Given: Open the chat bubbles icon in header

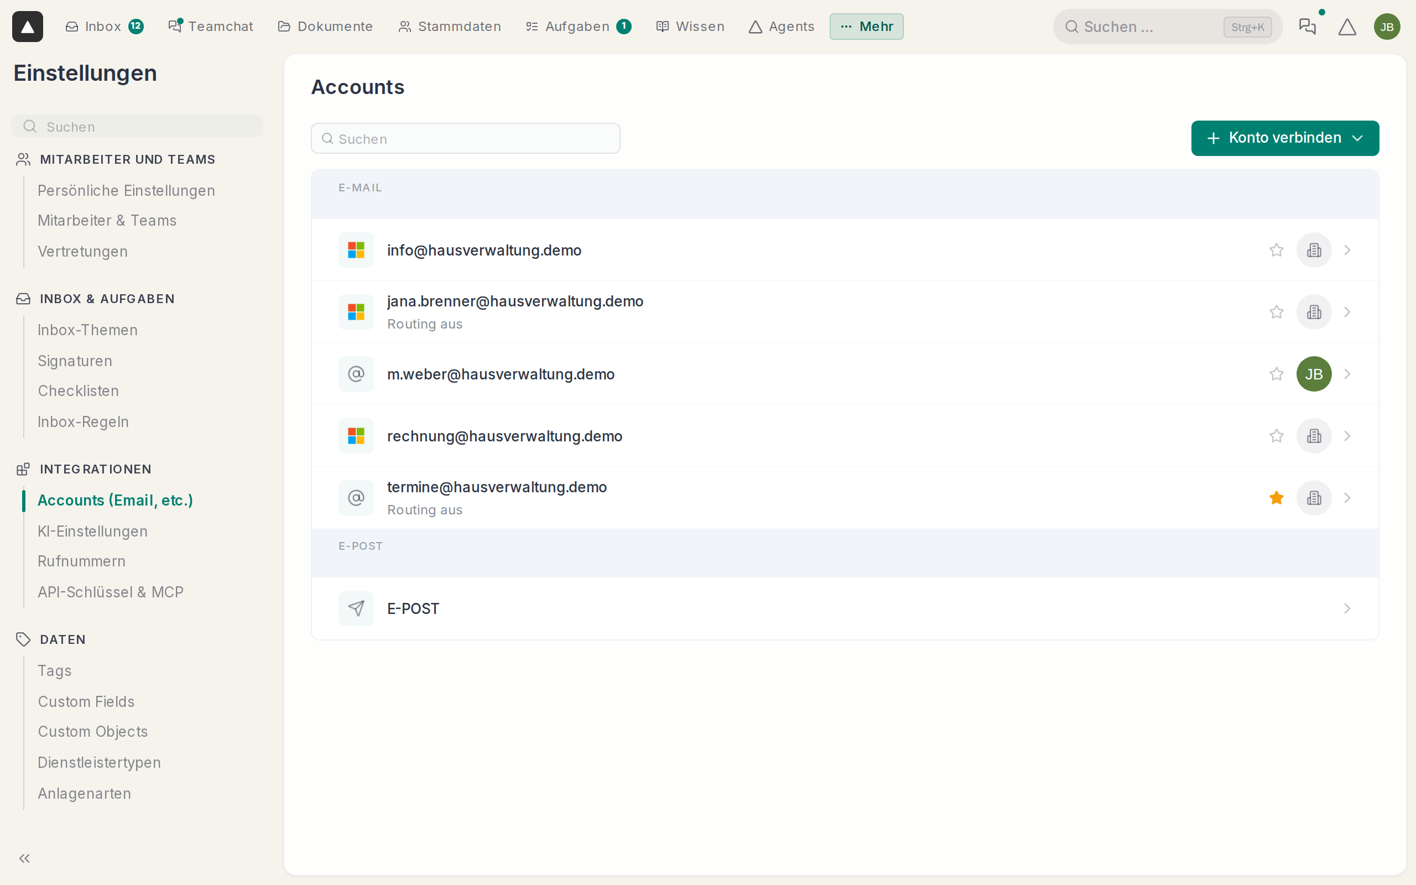Looking at the screenshot, I should (x=1307, y=27).
